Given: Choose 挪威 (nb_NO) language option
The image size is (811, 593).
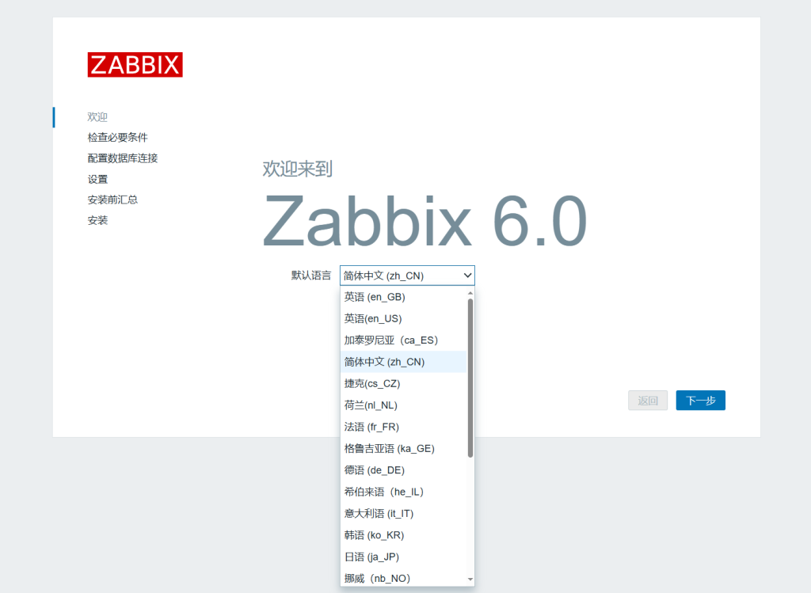Looking at the screenshot, I should tap(403, 578).
